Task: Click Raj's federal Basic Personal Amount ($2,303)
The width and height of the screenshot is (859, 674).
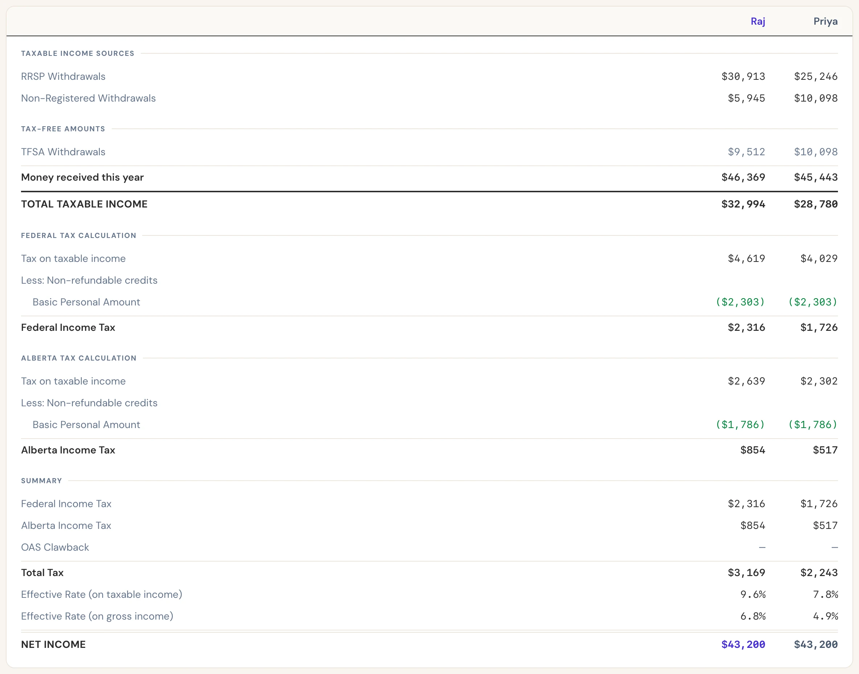Action: click(x=740, y=302)
